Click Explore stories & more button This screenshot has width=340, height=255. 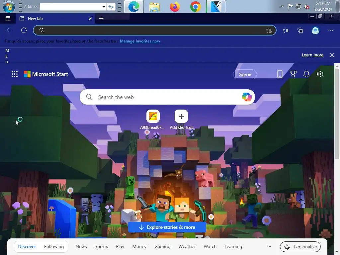click(167, 227)
